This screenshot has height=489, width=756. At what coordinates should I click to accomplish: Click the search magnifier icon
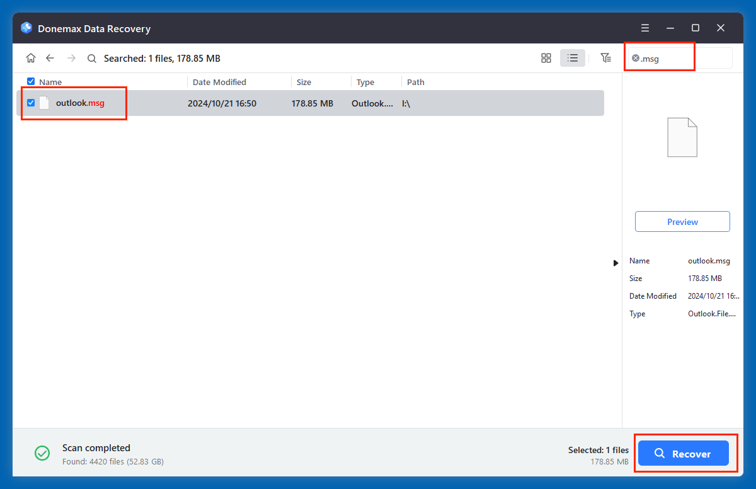click(x=91, y=57)
